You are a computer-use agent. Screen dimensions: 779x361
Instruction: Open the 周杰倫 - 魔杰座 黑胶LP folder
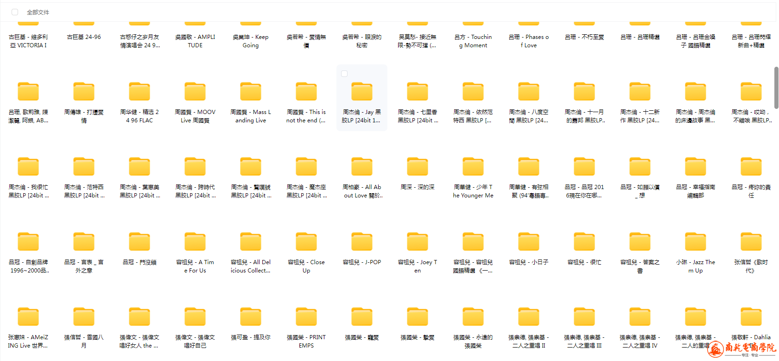[306, 167]
